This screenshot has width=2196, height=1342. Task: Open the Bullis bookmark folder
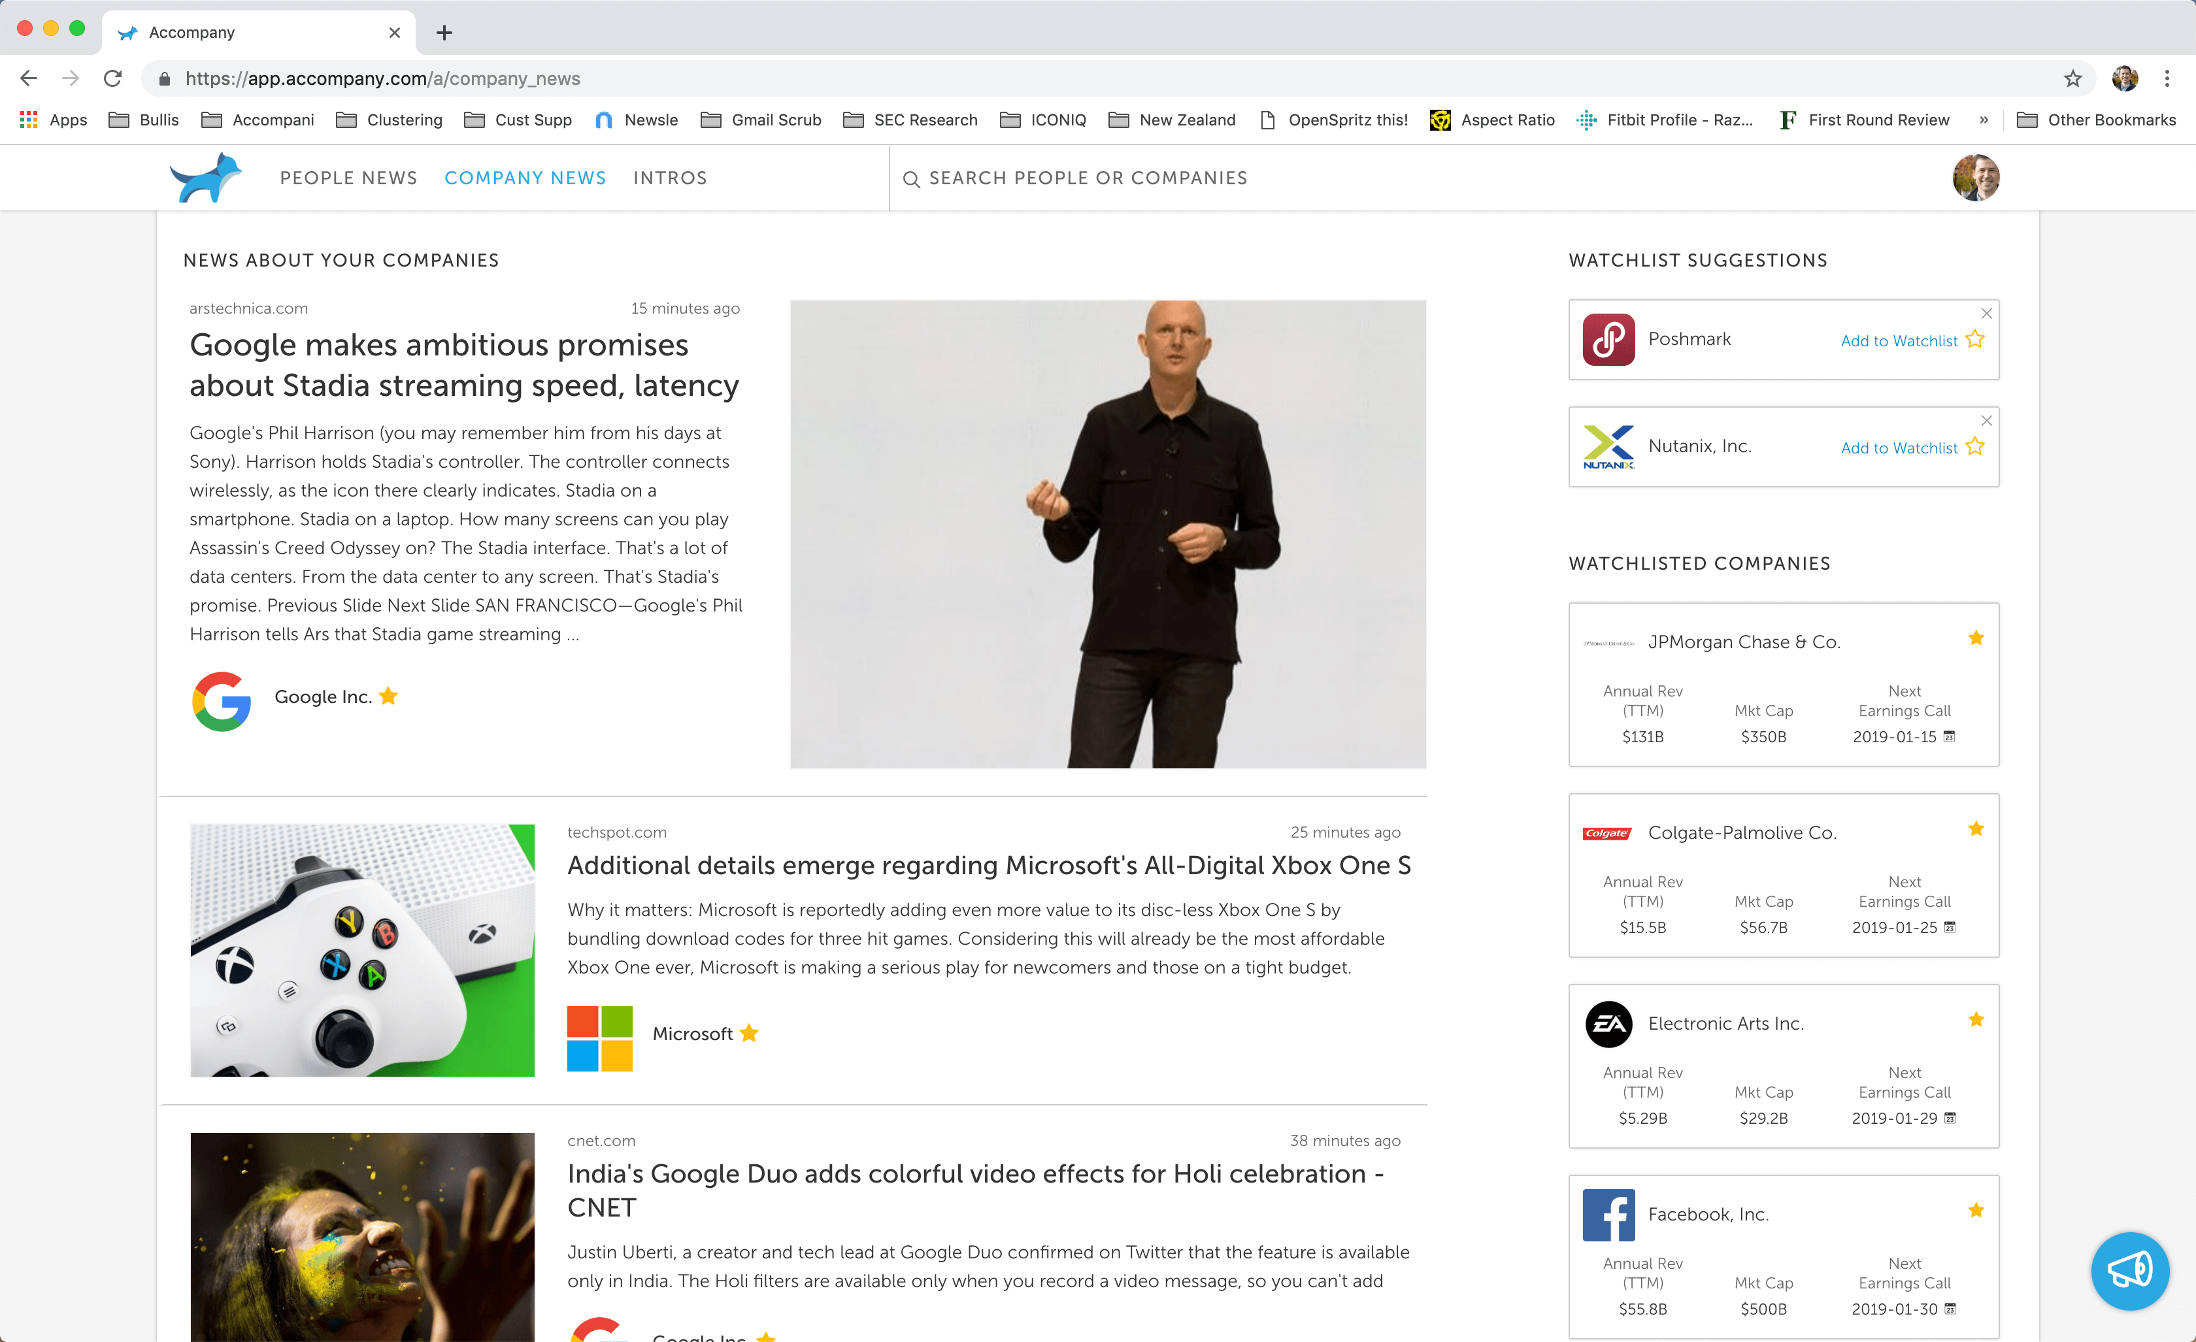[144, 120]
